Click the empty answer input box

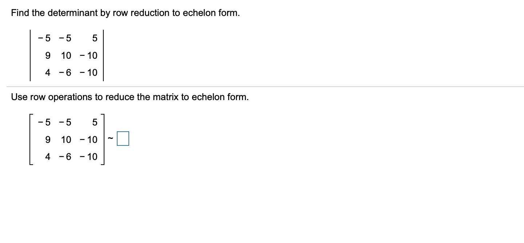pos(123,138)
